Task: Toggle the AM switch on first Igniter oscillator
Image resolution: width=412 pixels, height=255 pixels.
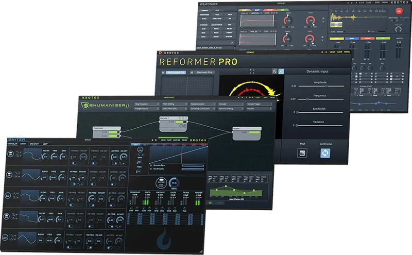Action: click(114, 163)
